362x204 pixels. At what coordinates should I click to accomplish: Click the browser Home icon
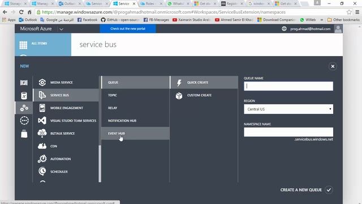(x=29, y=12)
